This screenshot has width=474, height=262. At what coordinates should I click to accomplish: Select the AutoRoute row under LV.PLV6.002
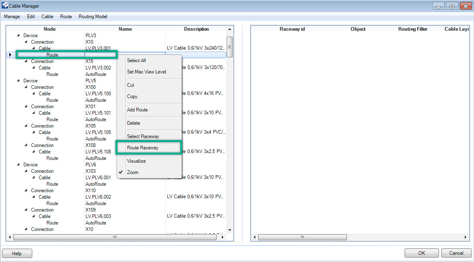pyautogui.click(x=96, y=203)
